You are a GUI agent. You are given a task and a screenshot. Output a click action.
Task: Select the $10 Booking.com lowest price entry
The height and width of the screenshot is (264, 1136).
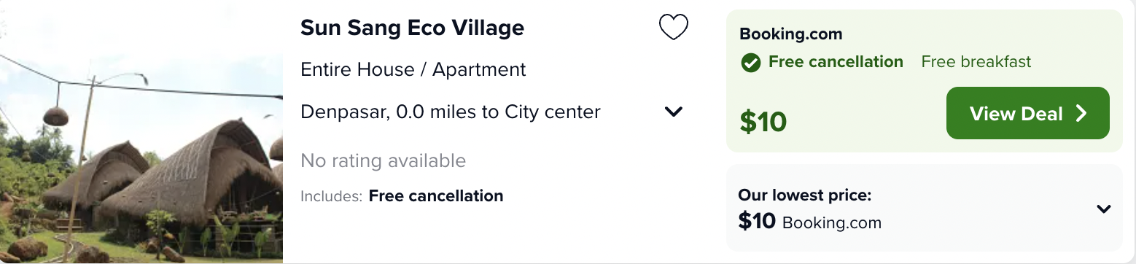point(809,222)
